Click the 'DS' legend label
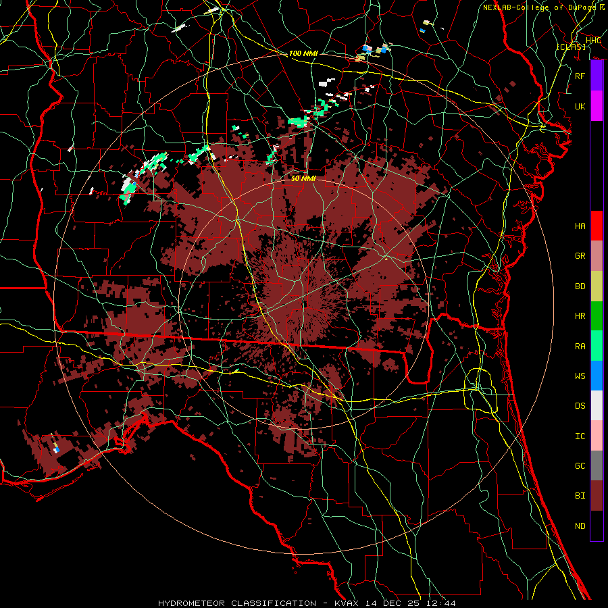This screenshot has width=608, height=608. coord(580,406)
